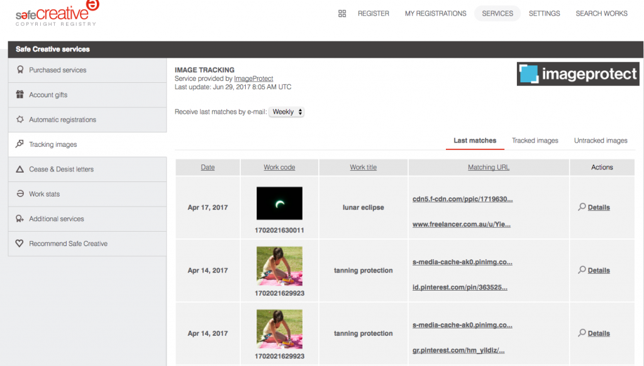Viewport: 644px width, 366px height.
Task: Sort table by Date column header
Action: [x=208, y=167]
